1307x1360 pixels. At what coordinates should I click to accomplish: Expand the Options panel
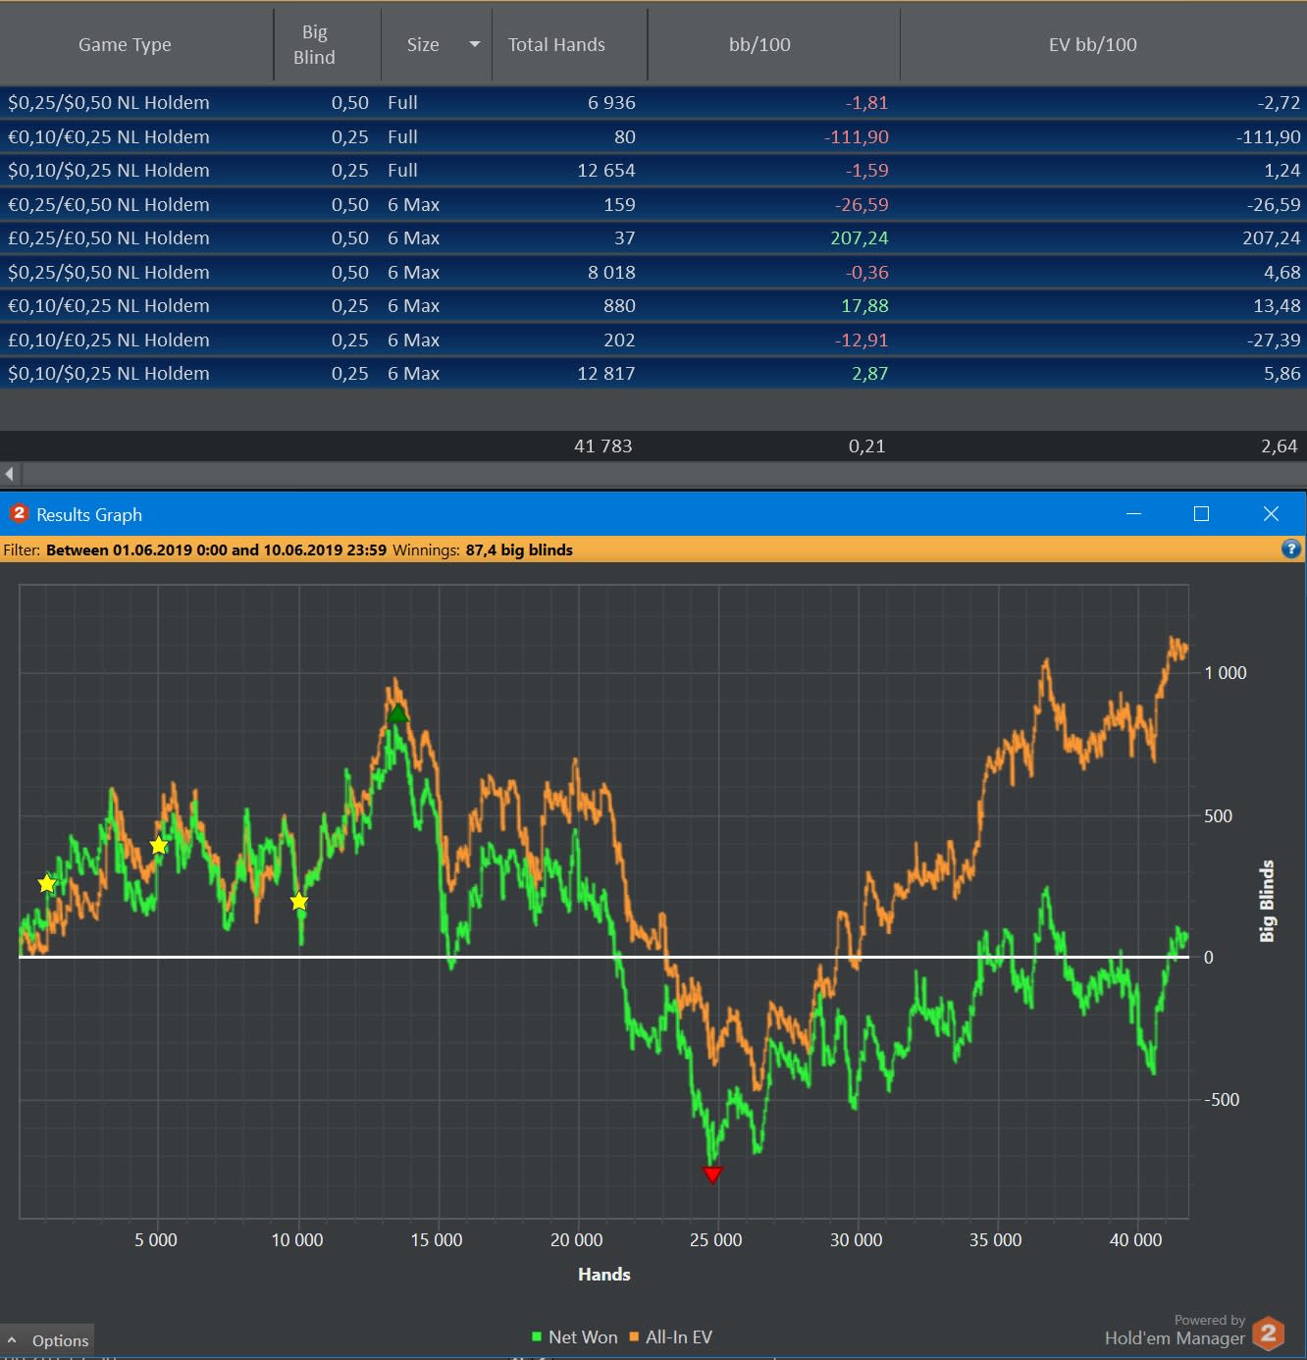point(47,1340)
